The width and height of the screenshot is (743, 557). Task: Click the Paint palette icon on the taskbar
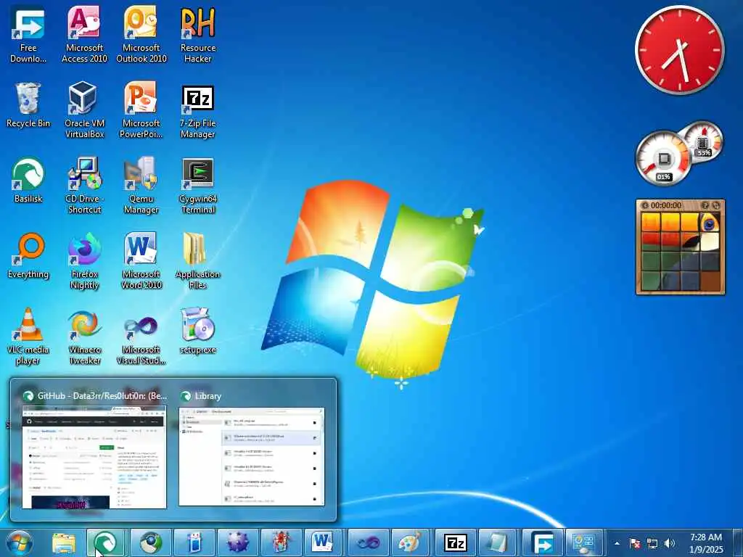tap(409, 542)
